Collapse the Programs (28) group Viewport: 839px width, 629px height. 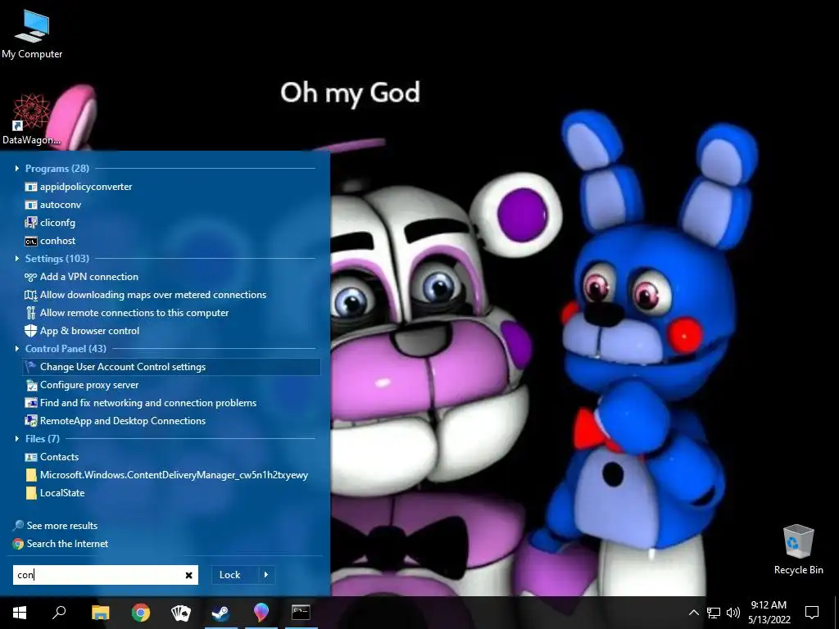tap(17, 169)
